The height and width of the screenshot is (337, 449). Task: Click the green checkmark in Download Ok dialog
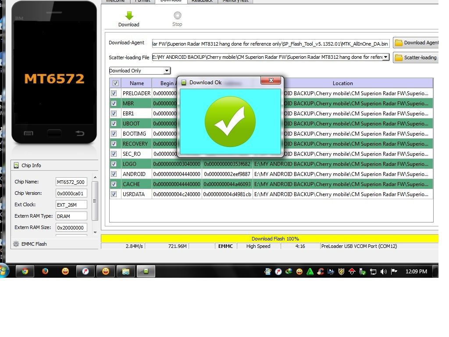tap(230, 122)
